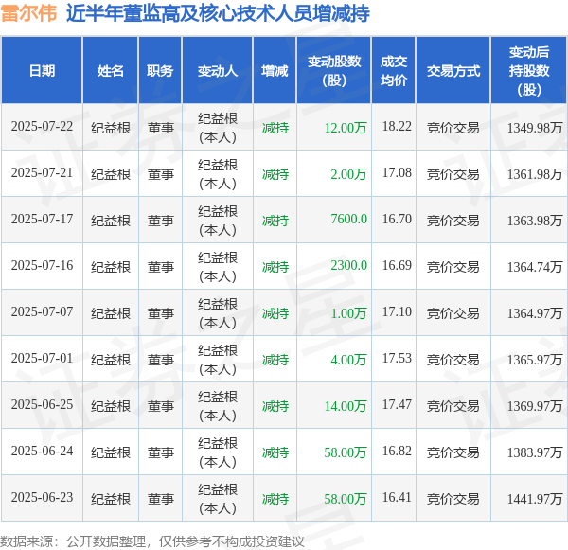Click the 数据来源 footer note

pyautogui.click(x=152, y=541)
